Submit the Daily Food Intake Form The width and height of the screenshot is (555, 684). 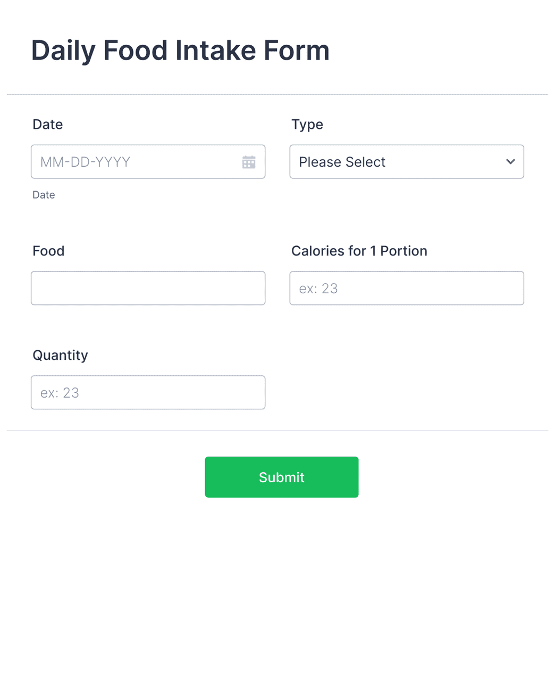281,477
